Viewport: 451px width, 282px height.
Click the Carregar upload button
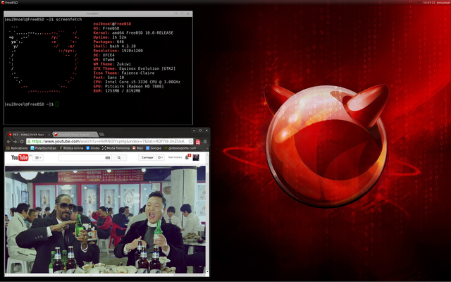(x=147, y=157)
